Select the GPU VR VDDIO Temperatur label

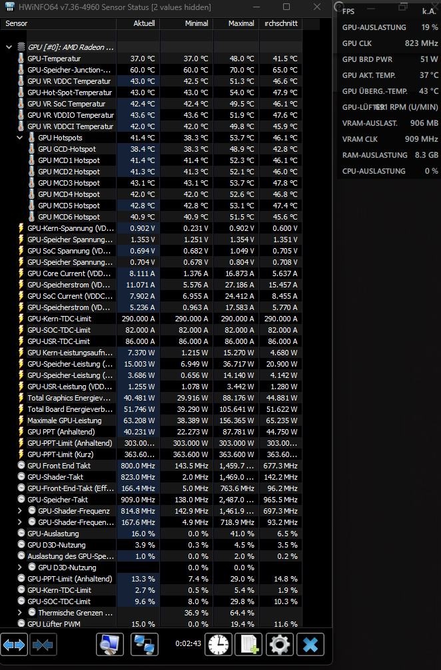pos(71,115)
